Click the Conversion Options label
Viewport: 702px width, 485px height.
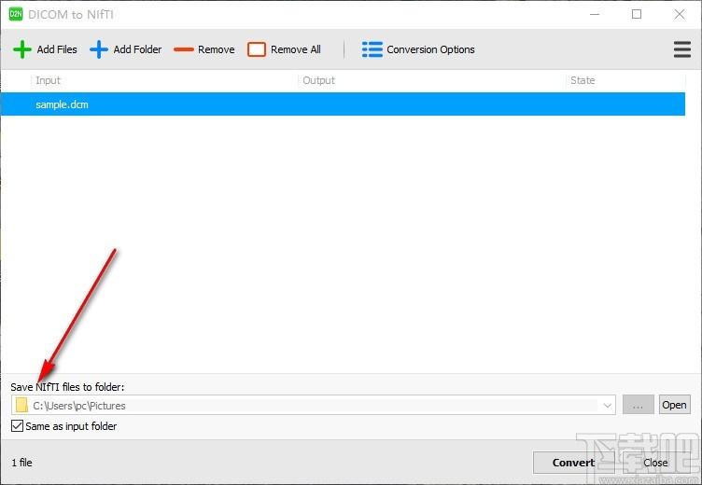click(430, 49)
